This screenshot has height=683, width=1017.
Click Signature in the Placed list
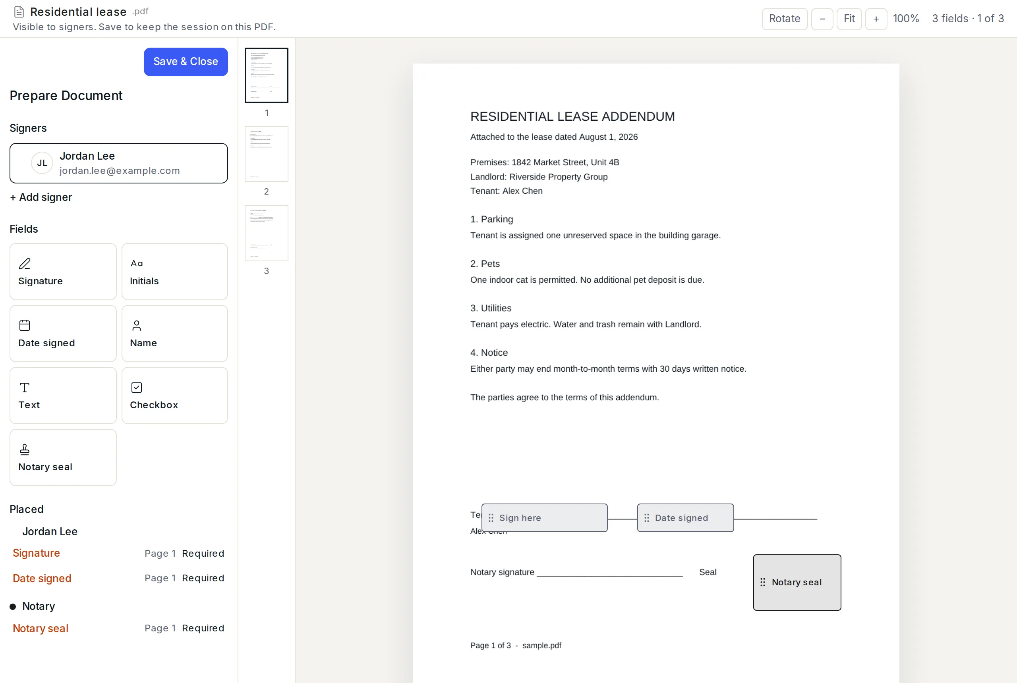[x=37, y=553]
